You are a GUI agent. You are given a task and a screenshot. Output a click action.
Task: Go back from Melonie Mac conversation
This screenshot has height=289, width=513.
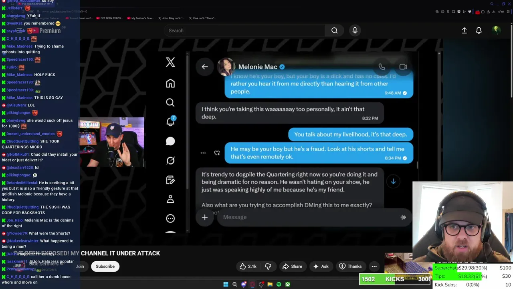(x=205, y=67)
